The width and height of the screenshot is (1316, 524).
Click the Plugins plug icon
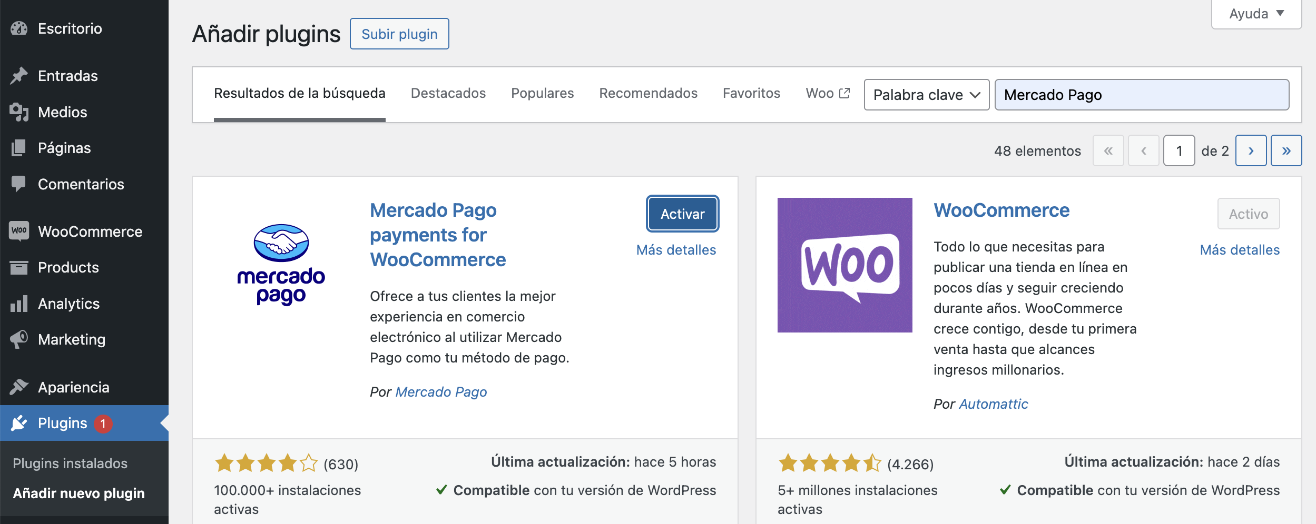click(19, 423)
